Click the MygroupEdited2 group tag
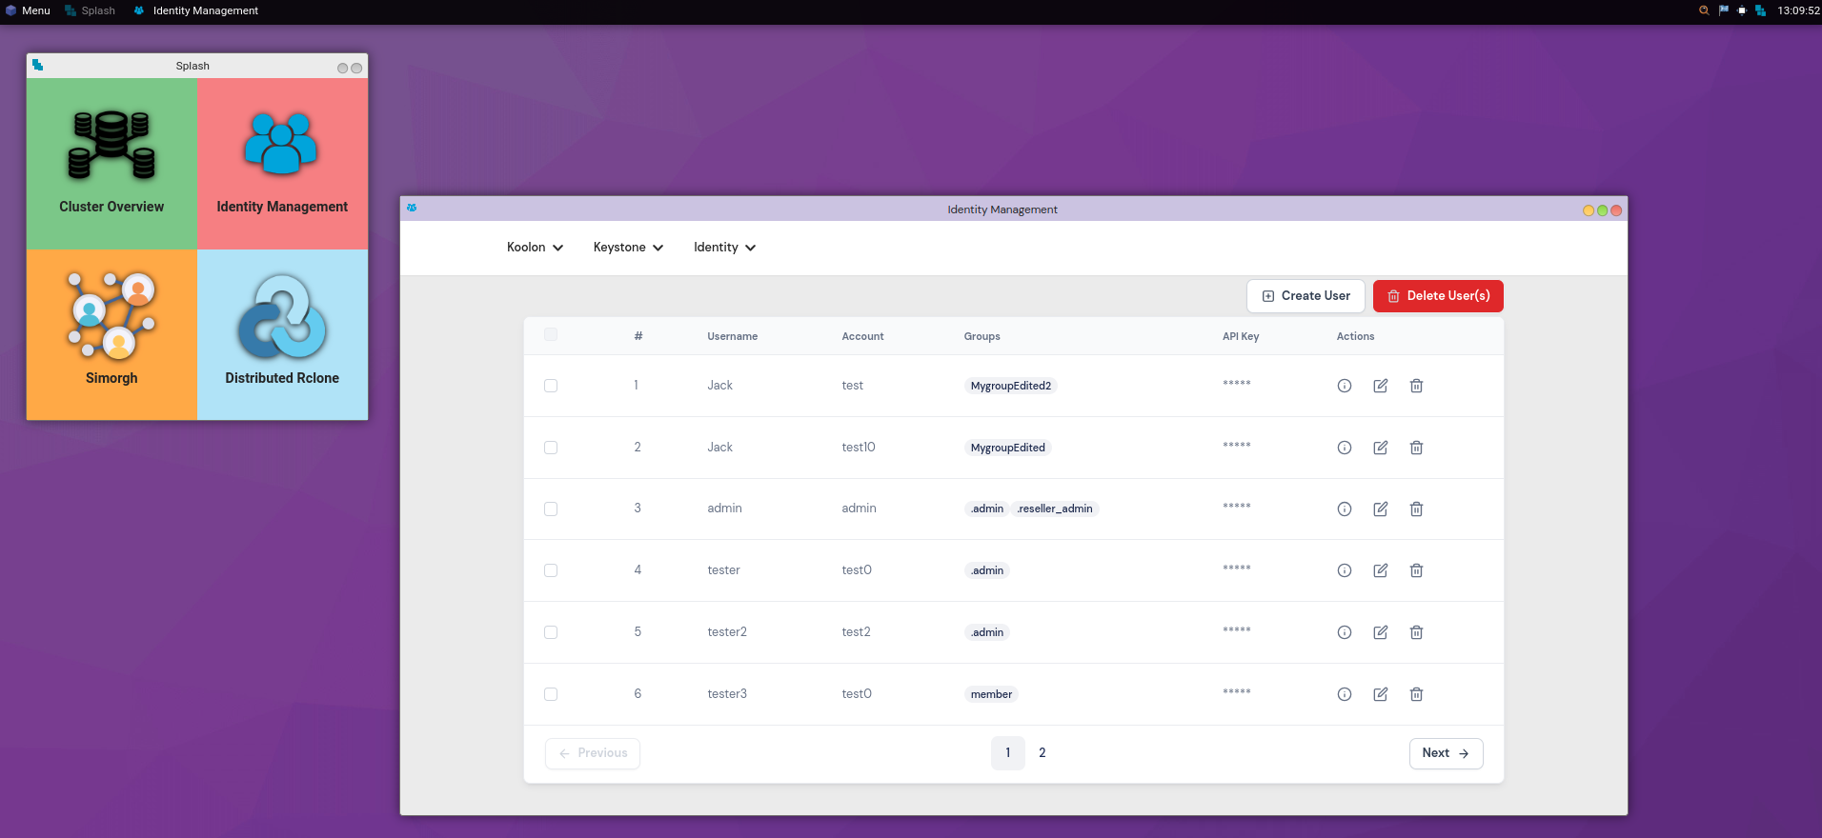 coord(1011,386)
